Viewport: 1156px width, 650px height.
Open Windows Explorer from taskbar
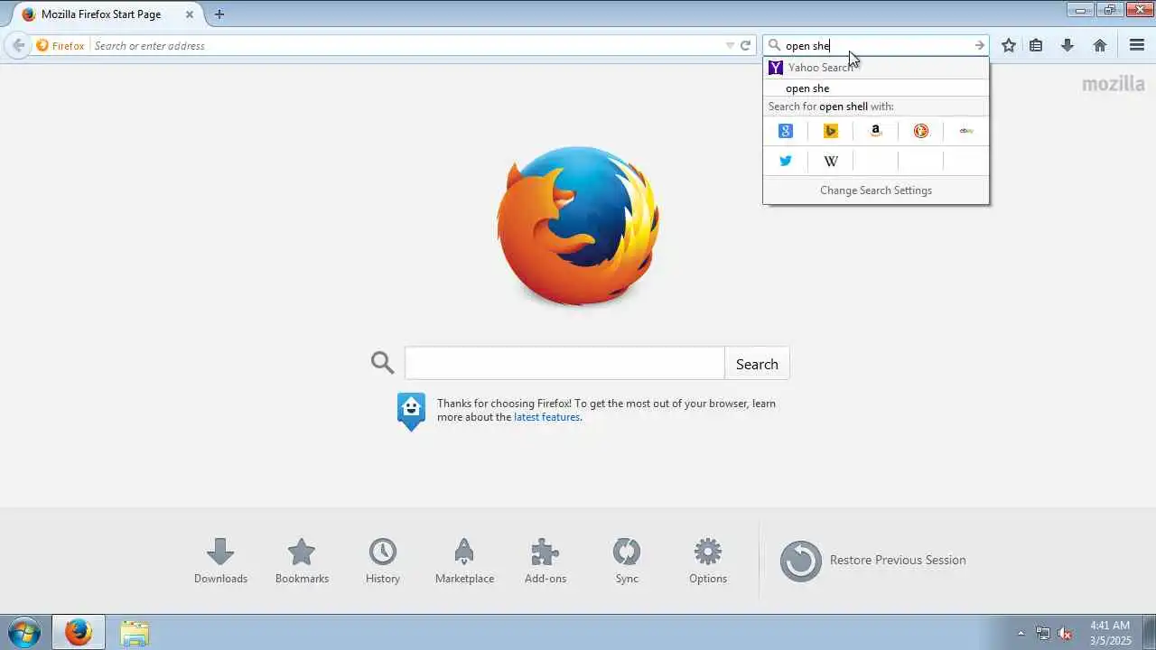[x=134, y=632]
